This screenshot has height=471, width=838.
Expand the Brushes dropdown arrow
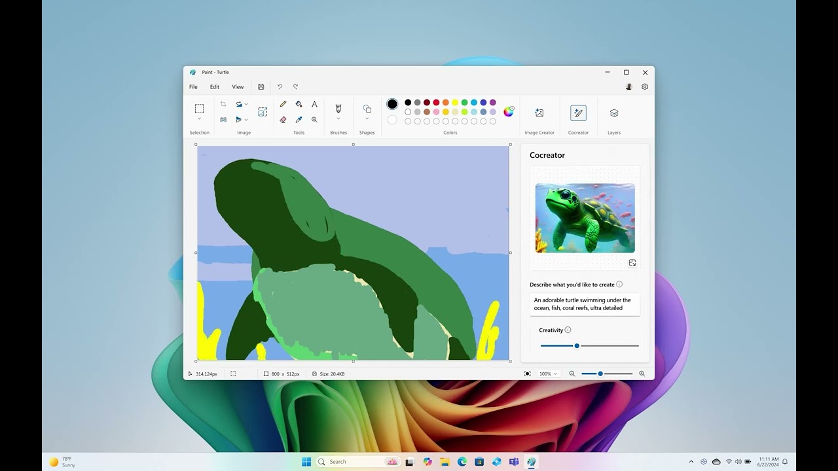[x=338, y=119]
